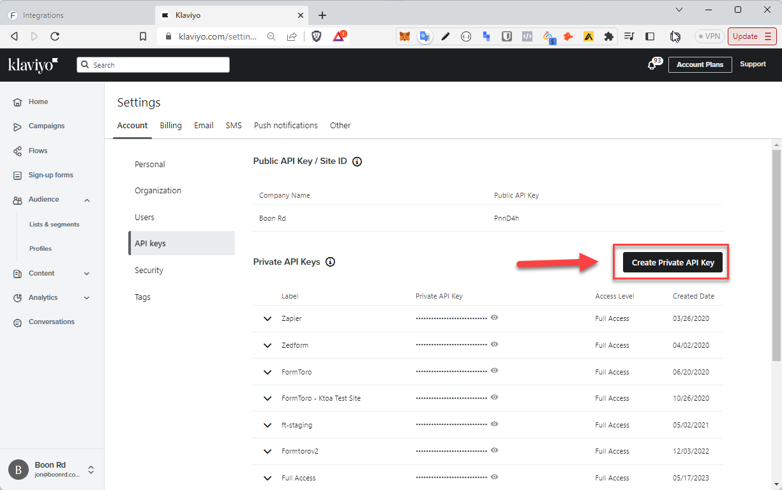
Task: Switch to the SMS settings tab
Action: (234, 126)
